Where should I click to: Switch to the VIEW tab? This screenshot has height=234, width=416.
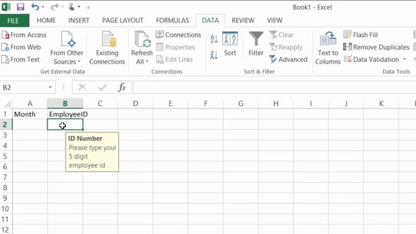(x=274, y=20)
